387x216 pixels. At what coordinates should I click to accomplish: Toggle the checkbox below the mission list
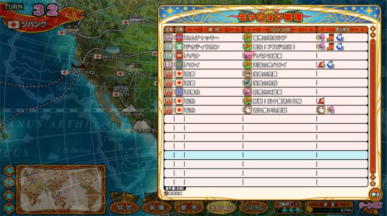coord(166,193)
